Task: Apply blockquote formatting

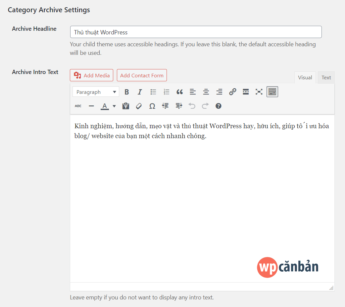Action: pos(179,92)
